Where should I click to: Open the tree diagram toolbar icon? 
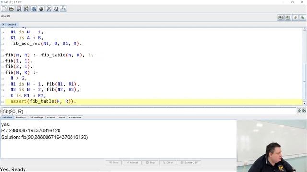click(x=63, y=9)
